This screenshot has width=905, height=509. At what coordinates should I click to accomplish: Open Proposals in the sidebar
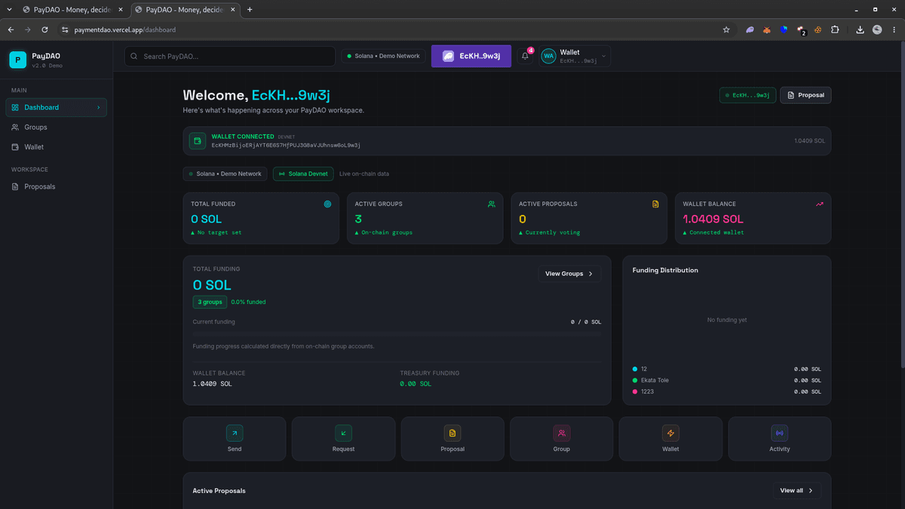[x=57, y=186]
